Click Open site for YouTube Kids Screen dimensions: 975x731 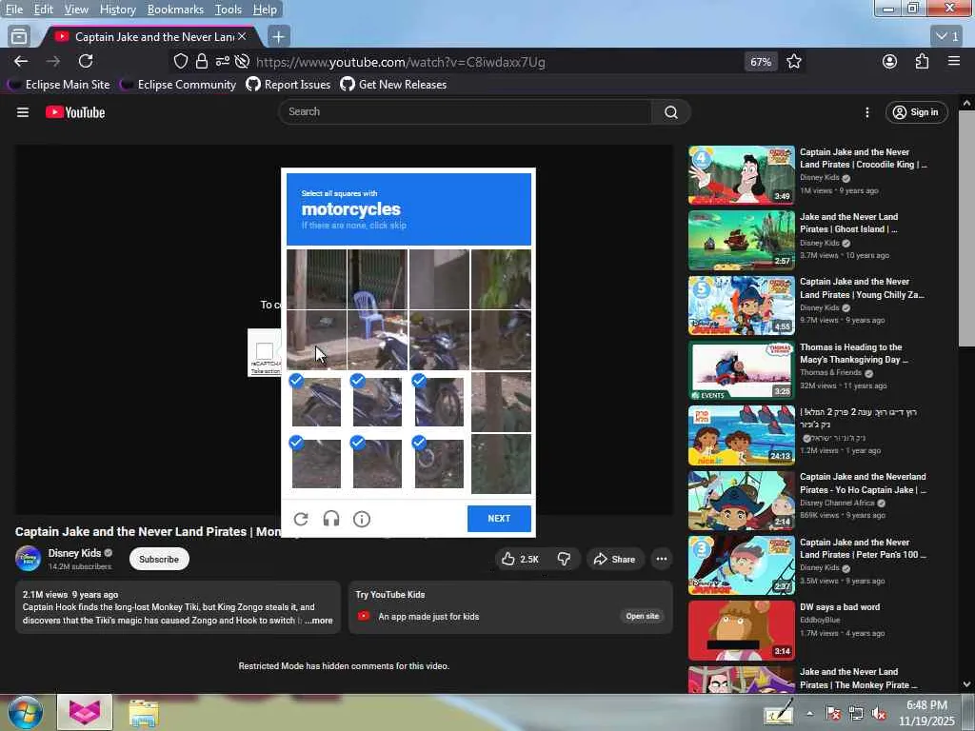click(642, 616)
